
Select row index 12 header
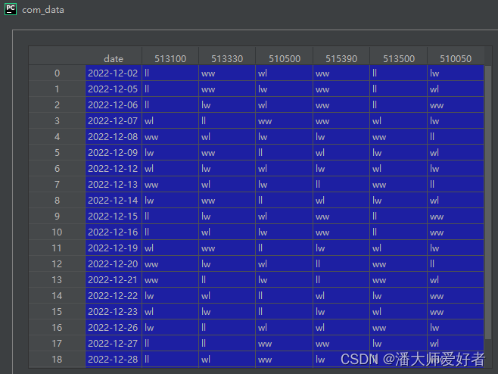(x=58, y=263)
